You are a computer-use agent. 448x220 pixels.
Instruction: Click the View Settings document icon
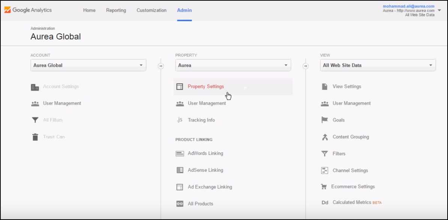coord(324,87)
